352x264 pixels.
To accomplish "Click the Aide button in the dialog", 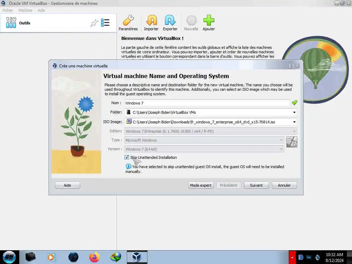I will (67, 185).
